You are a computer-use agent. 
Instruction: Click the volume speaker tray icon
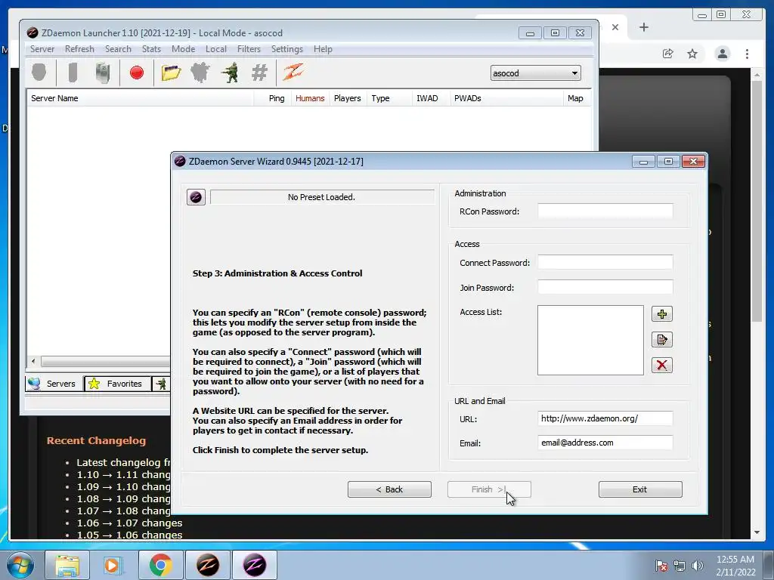click(698, 566)
